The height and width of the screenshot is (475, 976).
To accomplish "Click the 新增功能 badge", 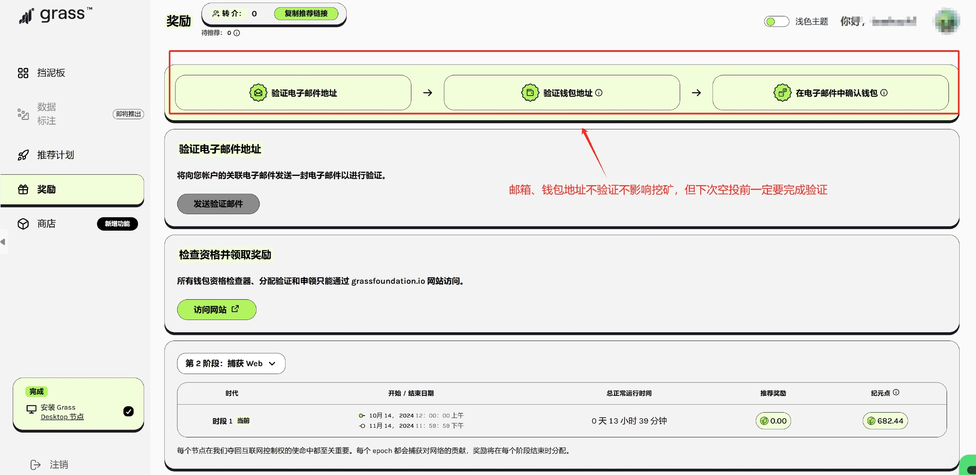I will (117, 223).
